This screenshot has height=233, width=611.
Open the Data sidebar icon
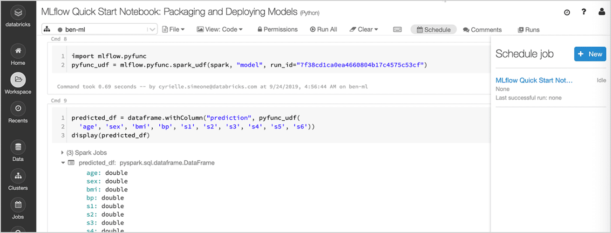click(18, 147)
